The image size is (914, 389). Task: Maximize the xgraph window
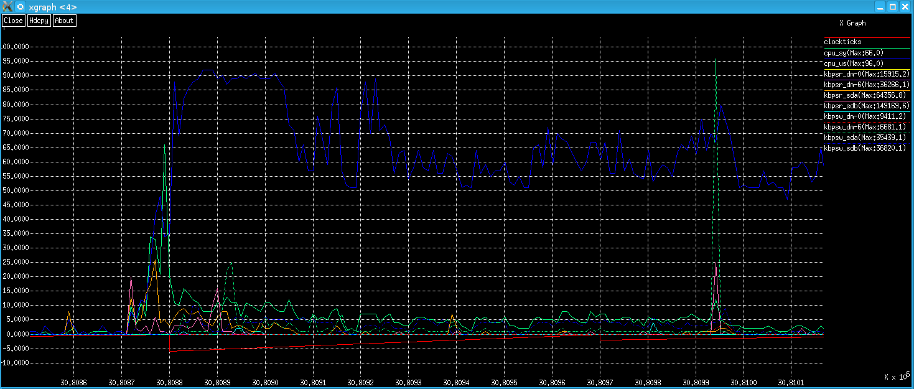point(892,6)
